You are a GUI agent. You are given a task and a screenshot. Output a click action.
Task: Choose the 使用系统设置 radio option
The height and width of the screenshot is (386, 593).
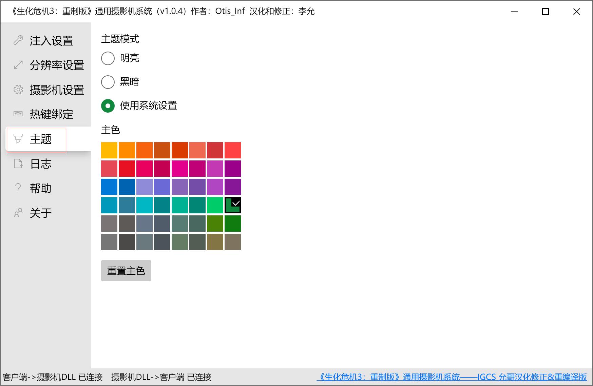click(x=108, y=106)
